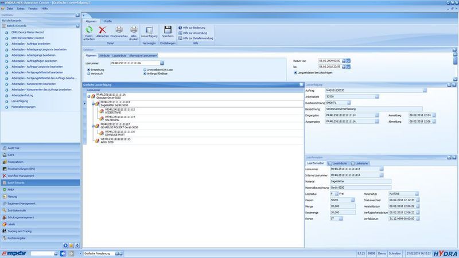Open Tracking and Tracing module
The image size is (459, 258).
(x=23, y=230)
